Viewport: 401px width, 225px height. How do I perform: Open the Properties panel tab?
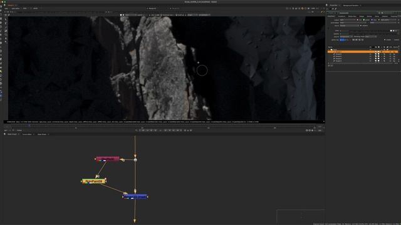[333, 5]
